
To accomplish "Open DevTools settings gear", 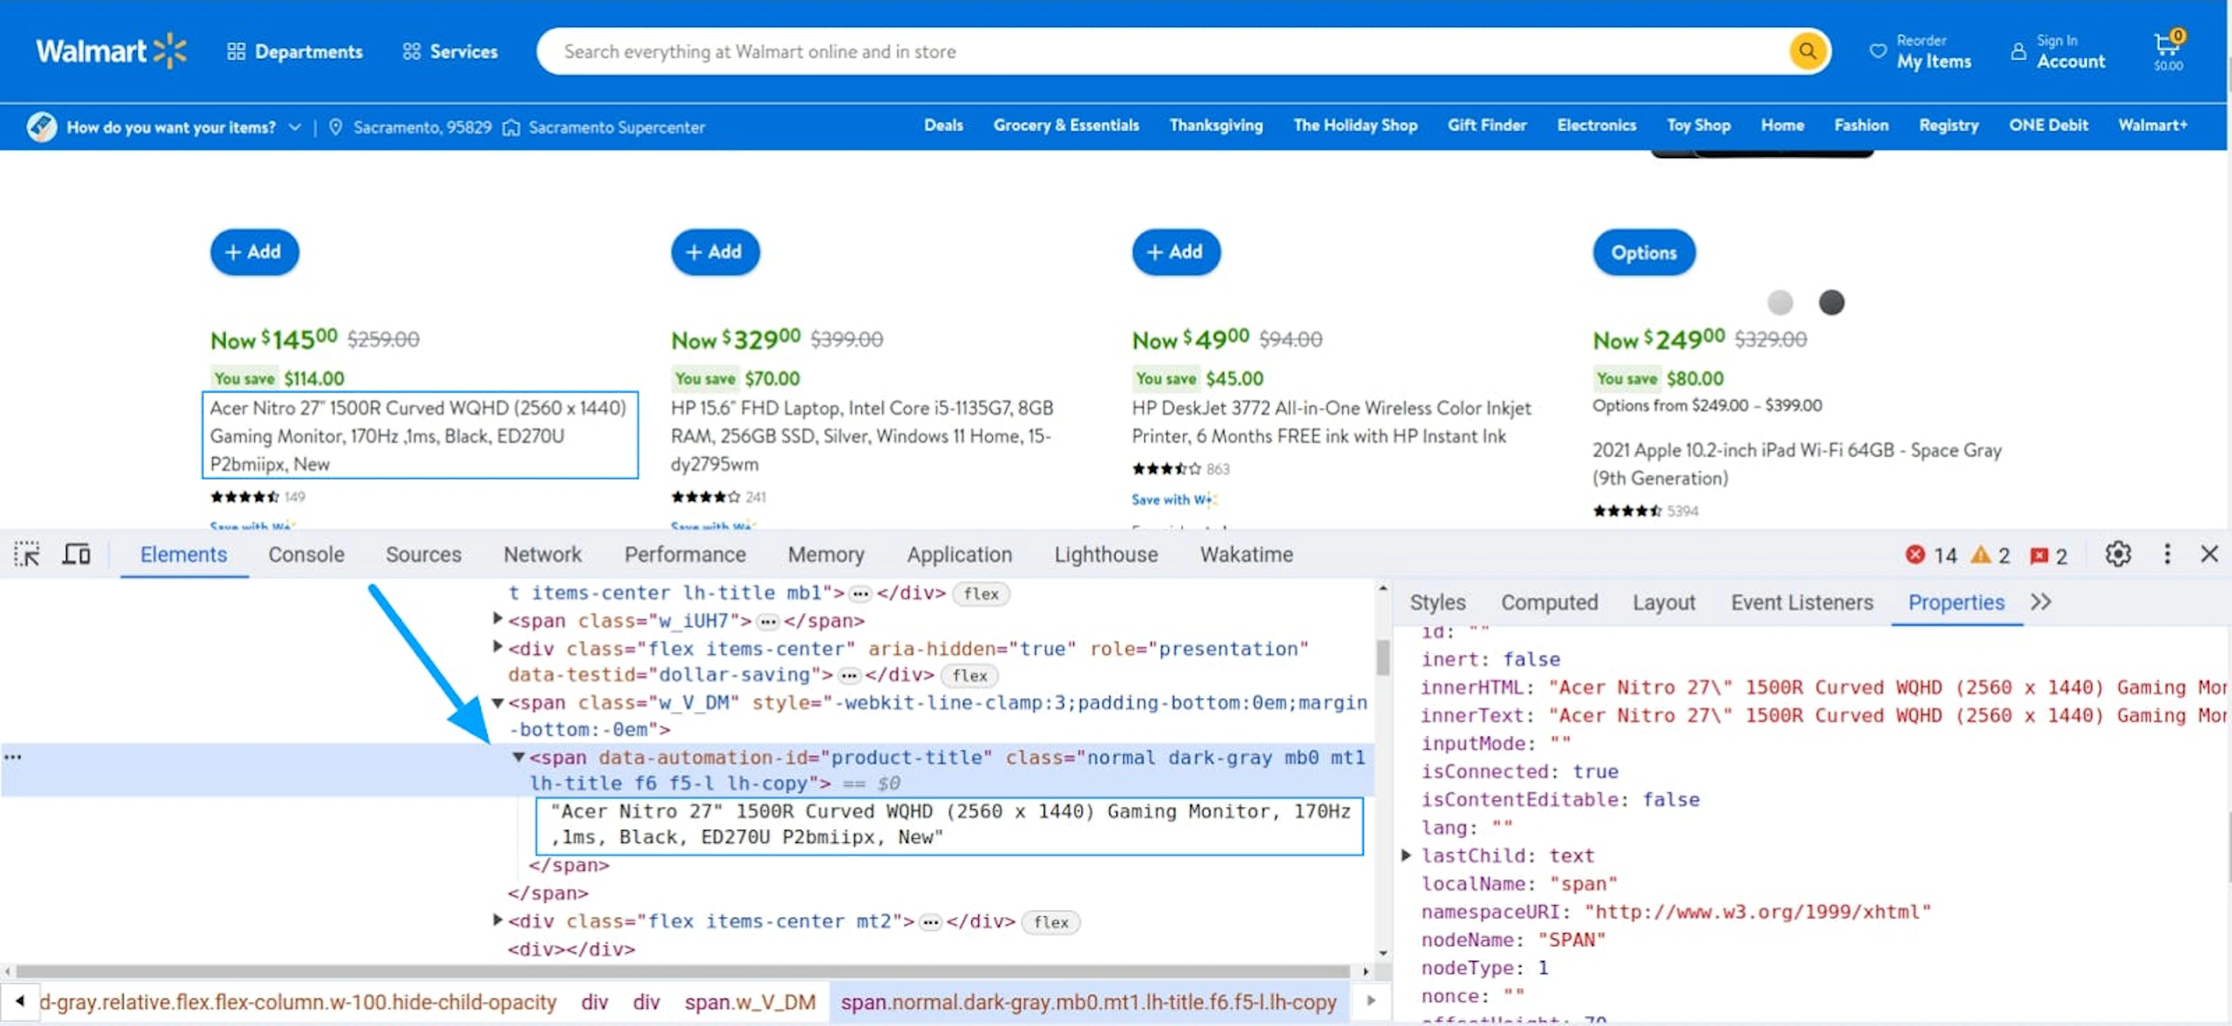I will [x=2117, y=554].
